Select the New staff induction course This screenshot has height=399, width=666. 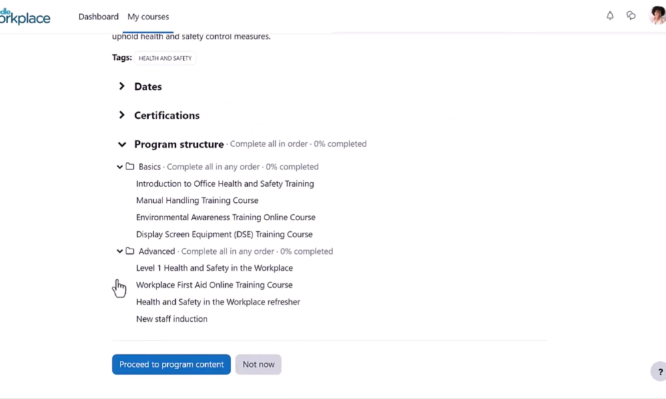[x=172, y=319]
